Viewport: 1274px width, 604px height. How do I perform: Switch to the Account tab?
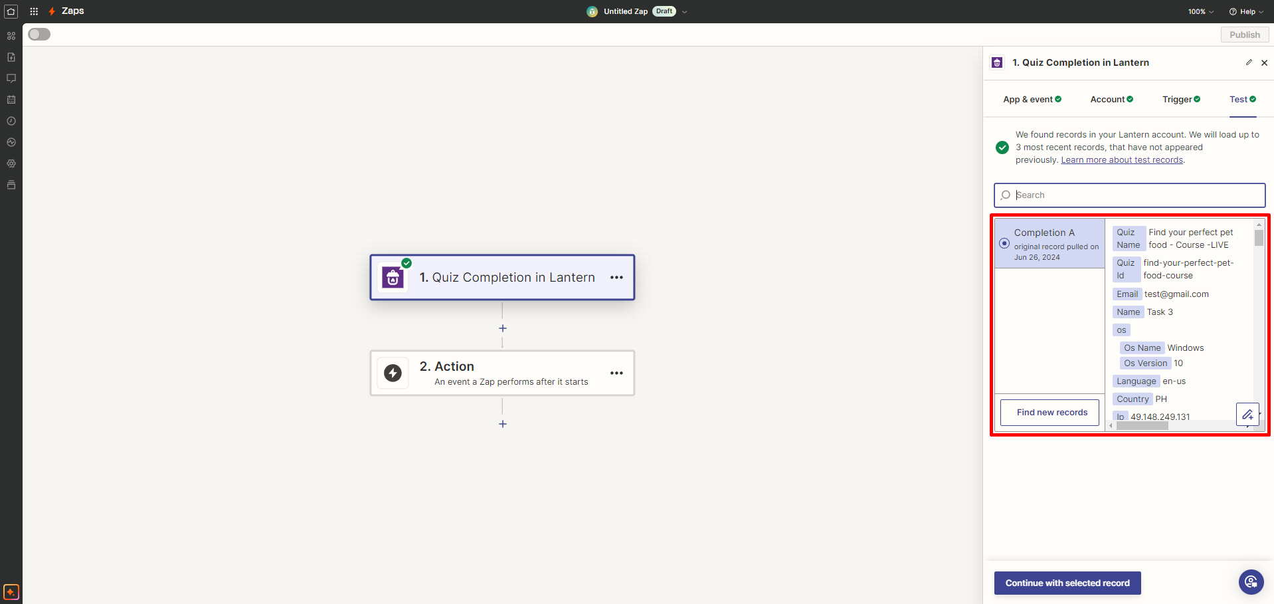point(1111,100)
